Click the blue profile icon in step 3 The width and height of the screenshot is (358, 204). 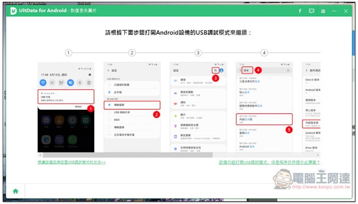[x=222, y=71]
